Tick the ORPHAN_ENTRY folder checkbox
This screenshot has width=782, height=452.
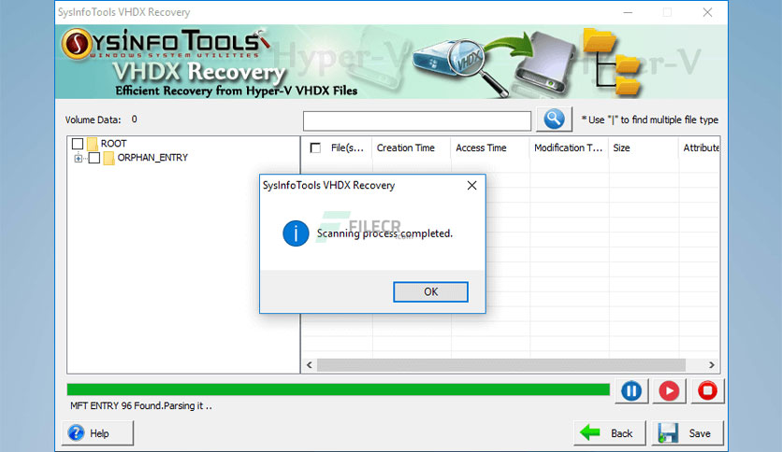point(94,158)
